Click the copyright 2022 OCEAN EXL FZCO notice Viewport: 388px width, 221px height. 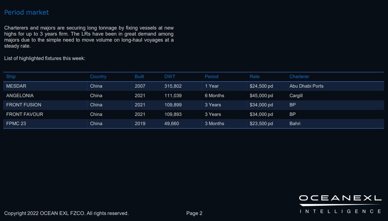[x=66, y=213]
